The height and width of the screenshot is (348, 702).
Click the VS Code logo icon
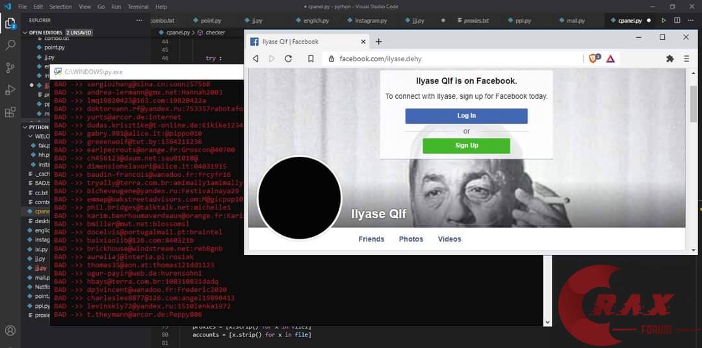[7, 7]
